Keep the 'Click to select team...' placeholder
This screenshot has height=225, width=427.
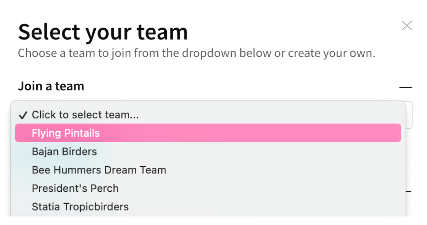point(85,115)
